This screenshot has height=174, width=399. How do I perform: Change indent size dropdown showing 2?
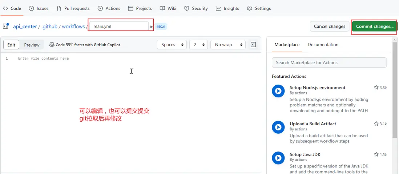(x=198, y=45)
